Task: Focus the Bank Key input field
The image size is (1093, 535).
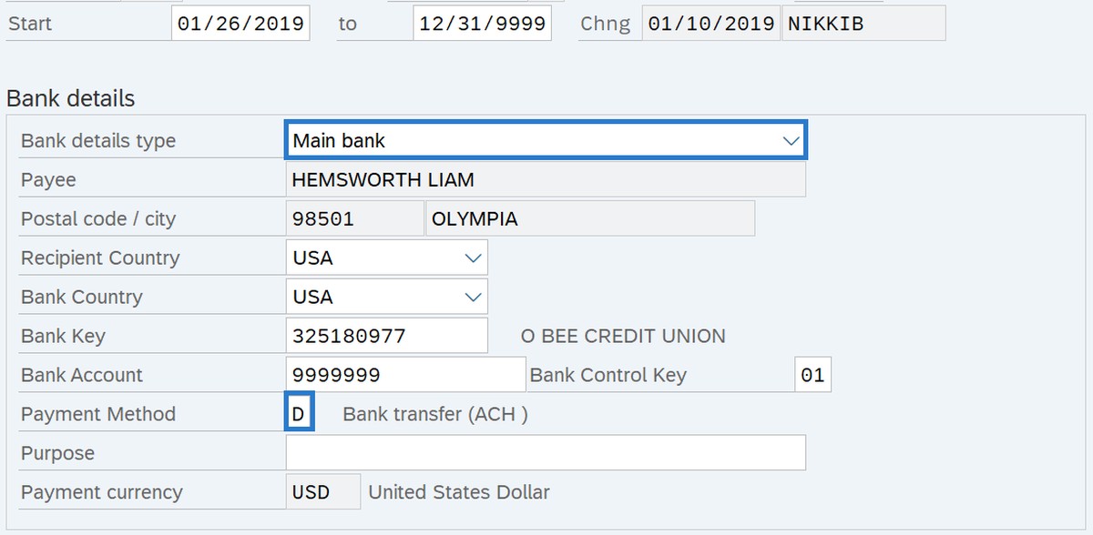Action: tap(385, 337)
